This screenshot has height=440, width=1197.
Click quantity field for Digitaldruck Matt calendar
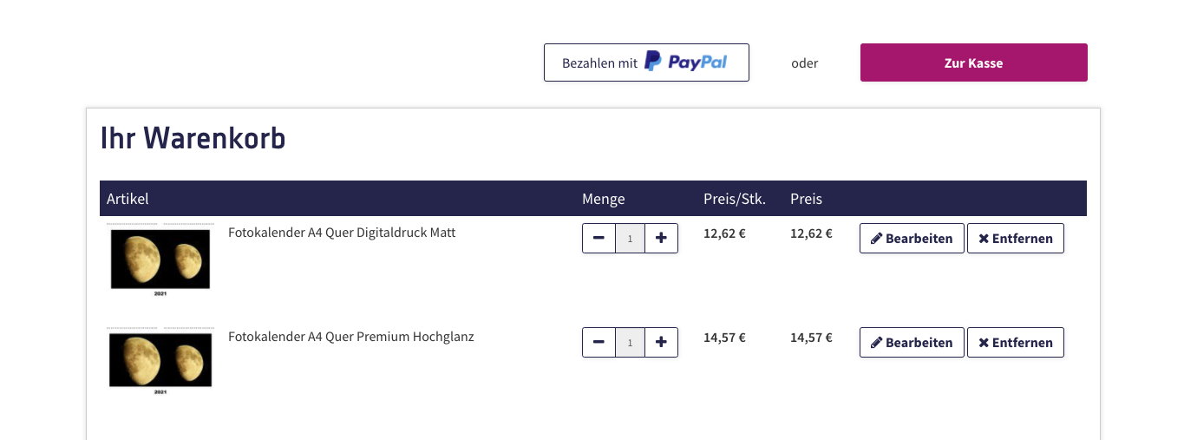pos(630,239)
